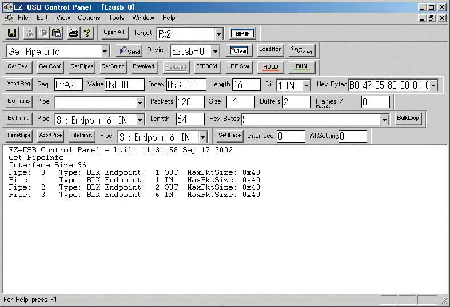Click the Vend Req button

tap(19, 84)
